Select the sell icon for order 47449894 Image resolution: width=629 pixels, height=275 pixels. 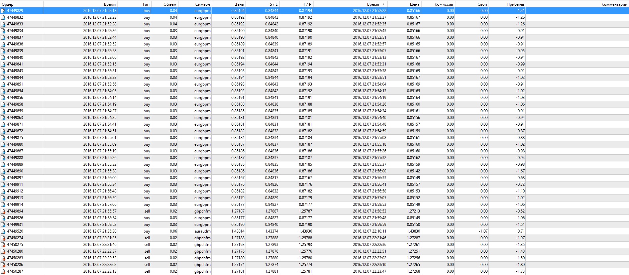(x=3, y=211)
